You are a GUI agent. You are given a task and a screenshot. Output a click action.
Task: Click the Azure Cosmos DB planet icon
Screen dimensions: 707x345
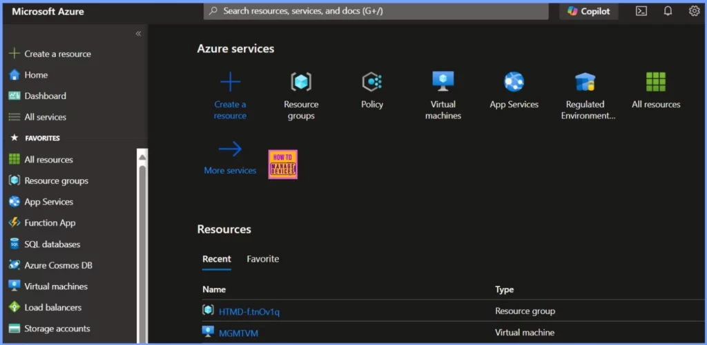[x=14, y=265]
